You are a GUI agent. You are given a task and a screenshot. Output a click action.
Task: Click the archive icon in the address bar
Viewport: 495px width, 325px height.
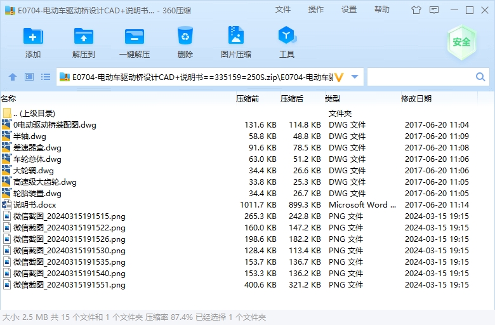64,77
